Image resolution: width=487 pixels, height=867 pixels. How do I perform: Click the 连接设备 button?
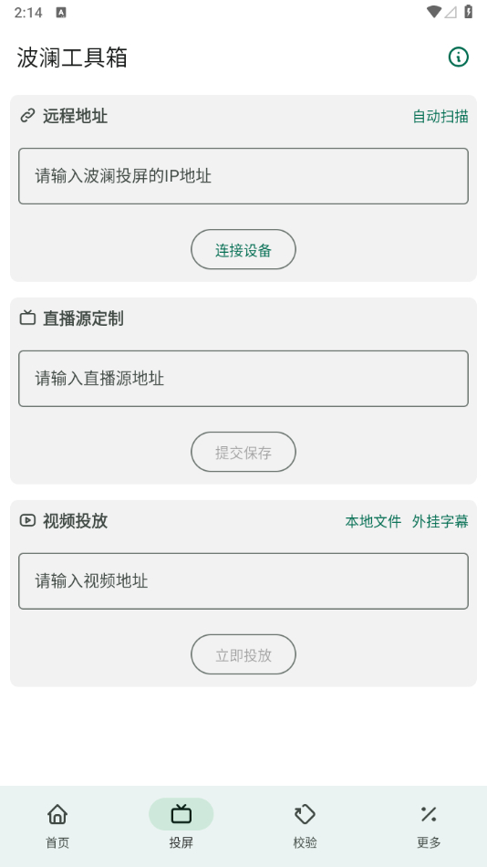(x=243, y=249)
